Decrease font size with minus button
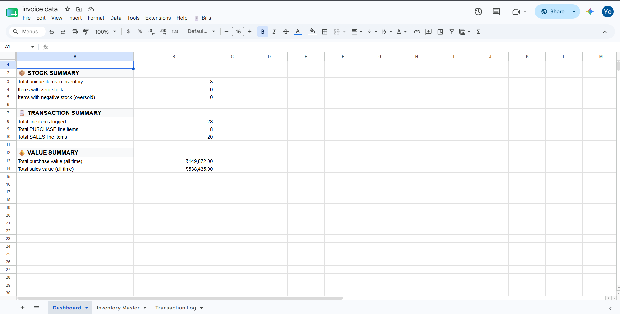This screenshot has height=314, width=620. tap(226, 32)
